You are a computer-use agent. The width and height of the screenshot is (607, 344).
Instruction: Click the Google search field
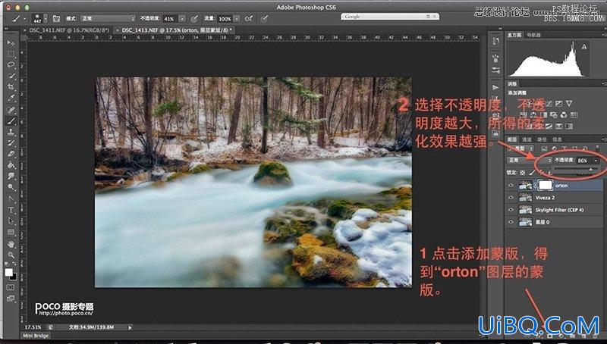pos(390,16)
